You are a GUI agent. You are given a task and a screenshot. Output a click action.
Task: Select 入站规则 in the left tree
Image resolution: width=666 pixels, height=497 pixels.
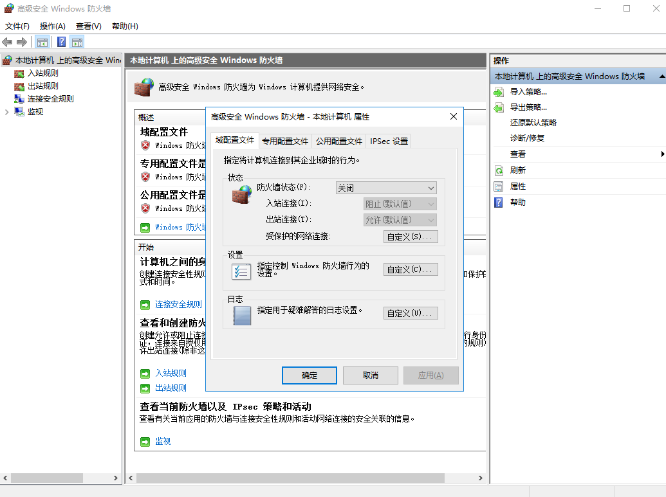pyautogui.click(x=42, y=73)
